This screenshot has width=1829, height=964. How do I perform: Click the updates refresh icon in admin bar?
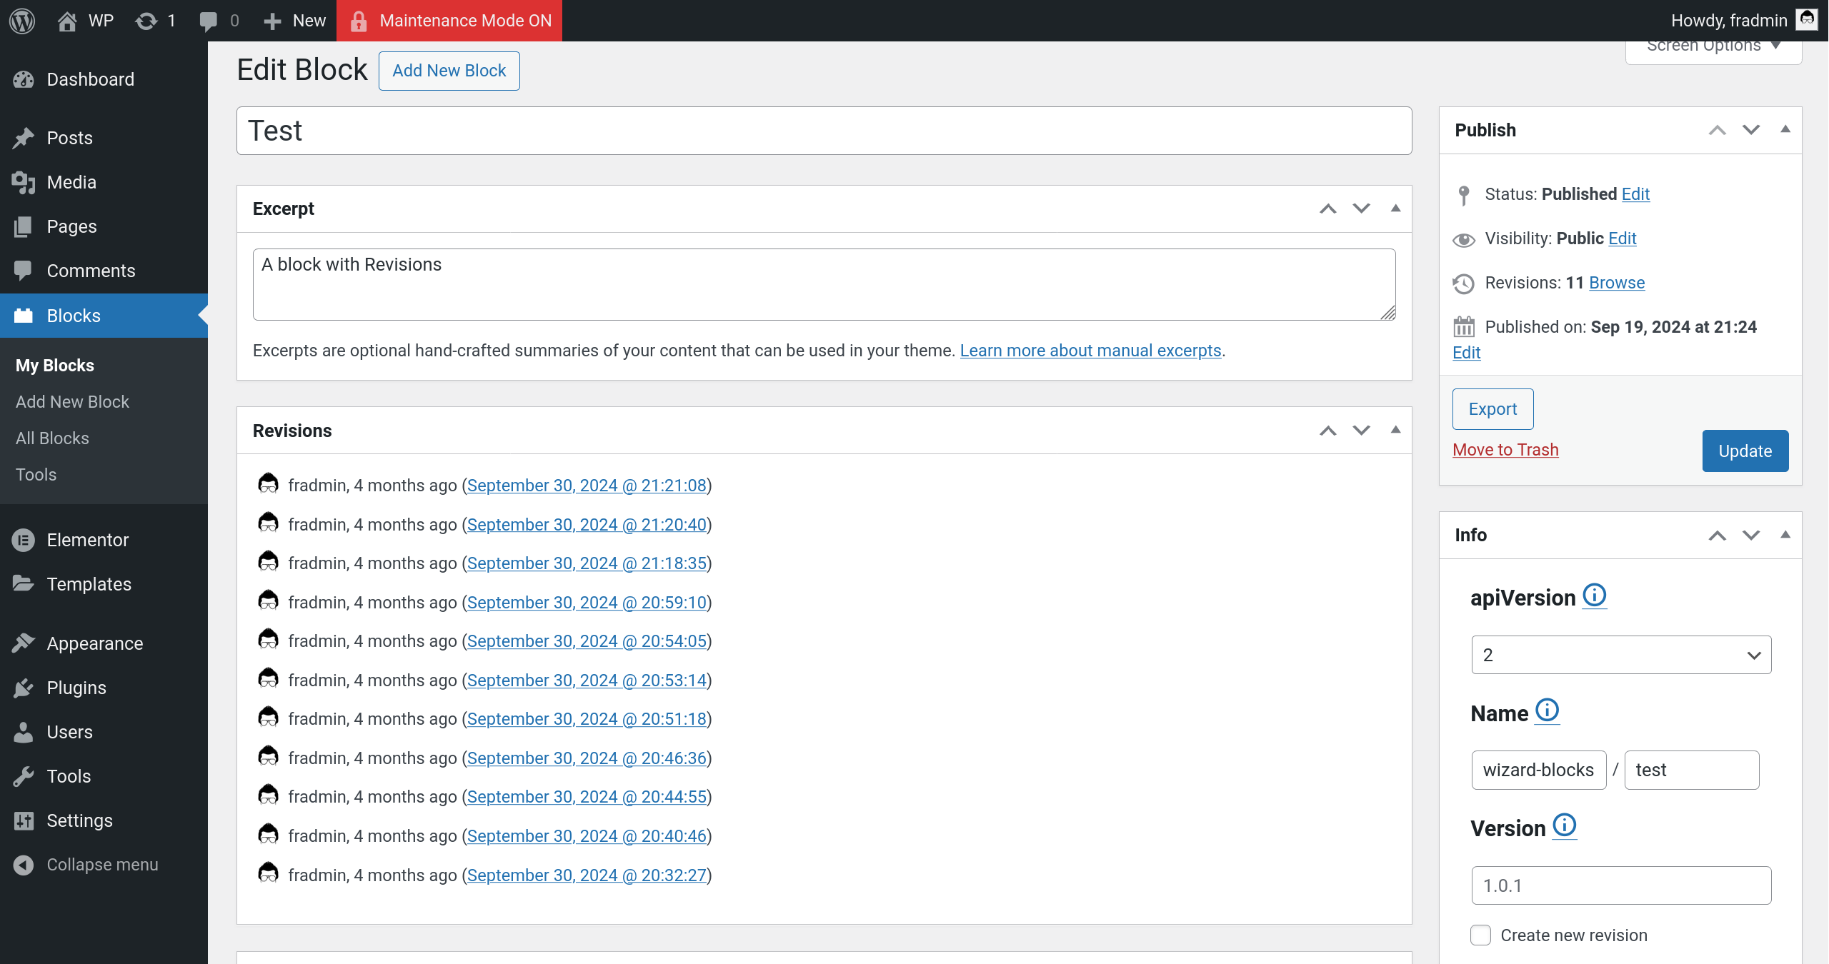point(146,21)
